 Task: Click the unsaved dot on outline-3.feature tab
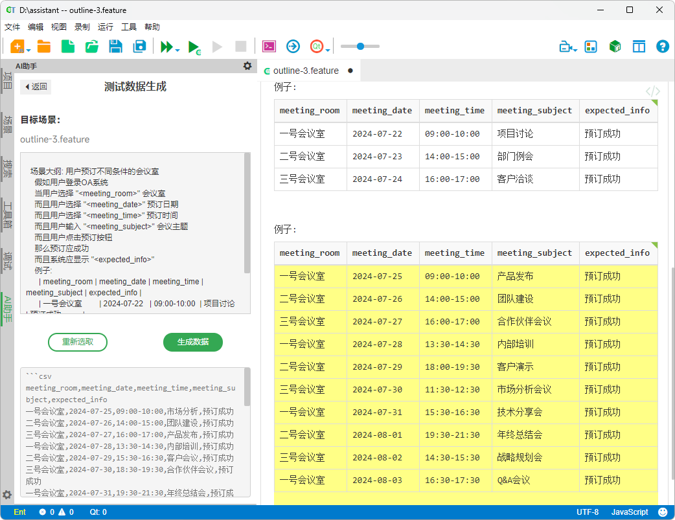350,71
